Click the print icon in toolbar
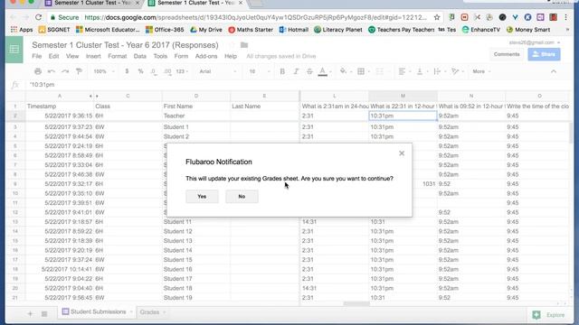This screenshot has height=325, width=579. [x=38, y=71]
